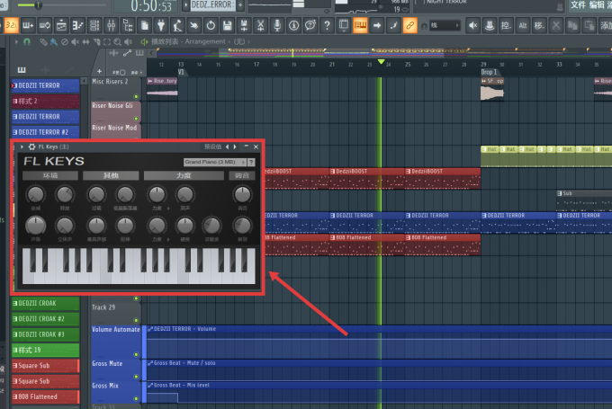Open FL Keys plugin gear settings
Viewport: 612px width, 409px height.
31,147
